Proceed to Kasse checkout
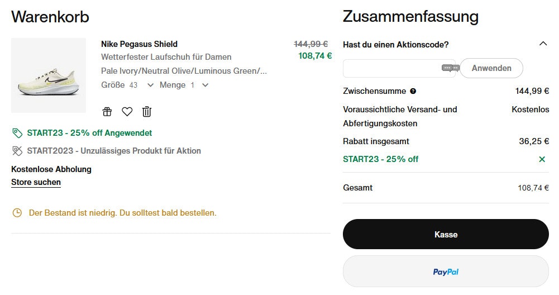The width and height of the screenshot is (559, 295). (x=446, y=234)
